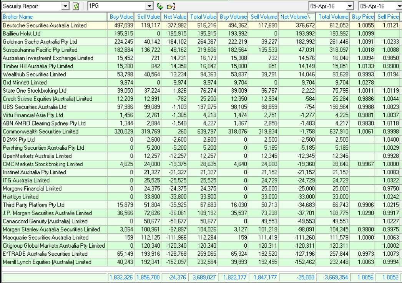
Task: Select State One Stockbroking Ltd broker
Action: [35, 91]
